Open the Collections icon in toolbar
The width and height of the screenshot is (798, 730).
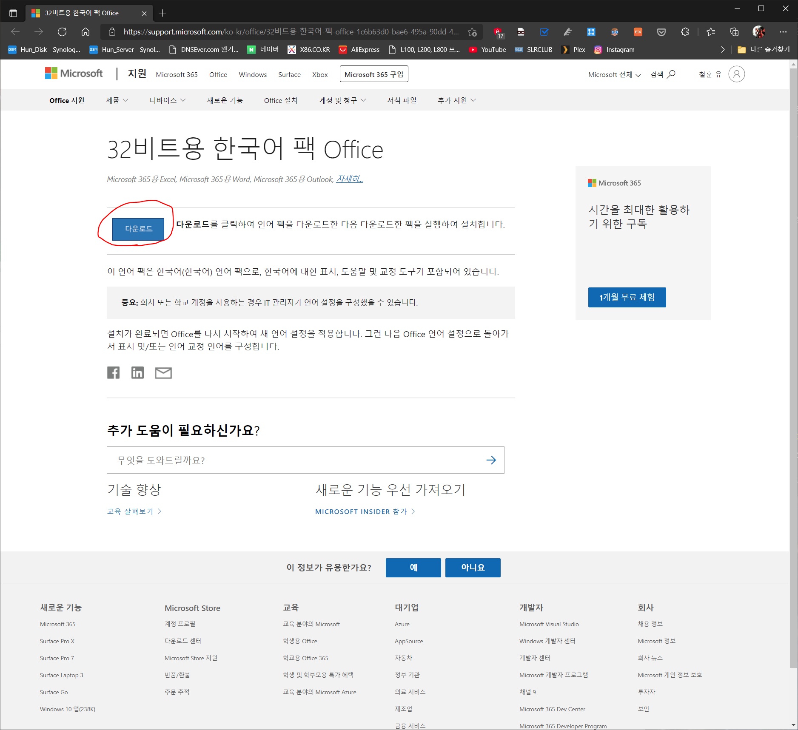pyautogui.click(x=734, y=32)
